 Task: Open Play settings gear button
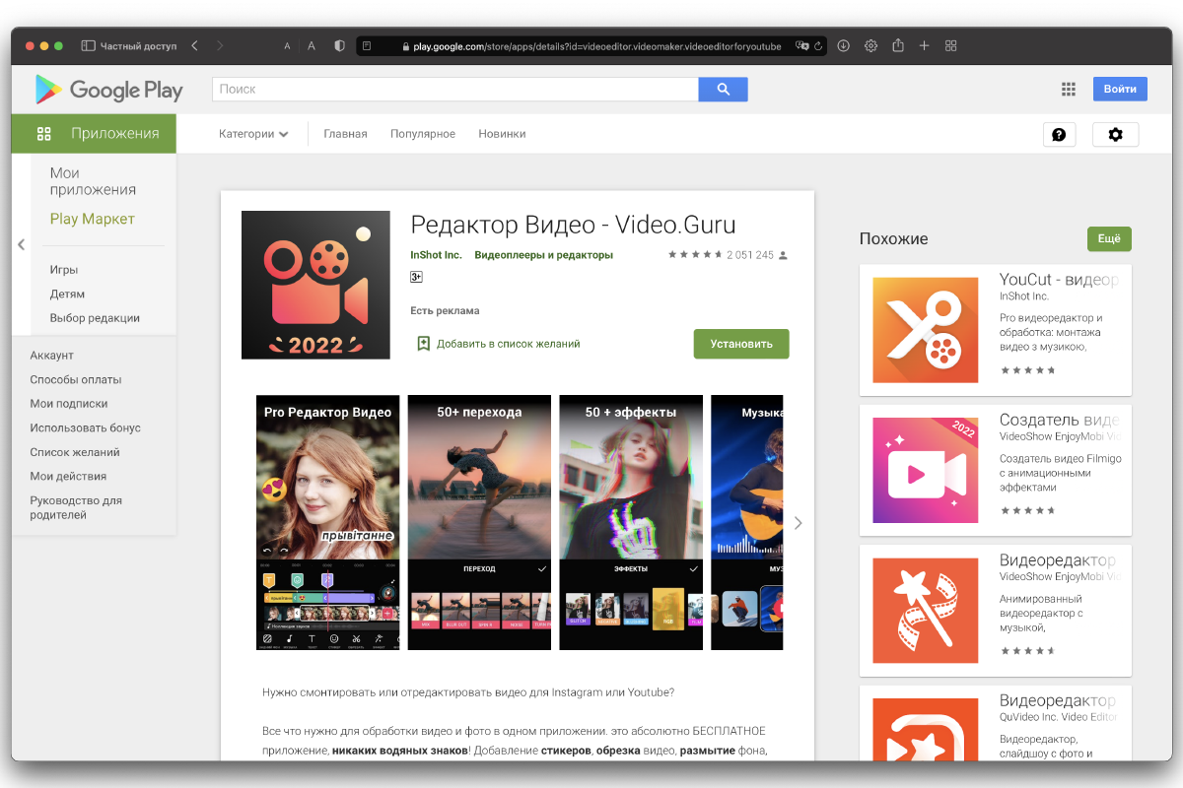coord(1115,135)
